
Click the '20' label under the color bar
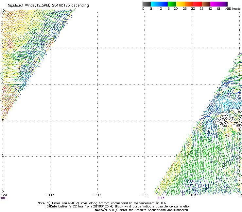click(176, 9)
